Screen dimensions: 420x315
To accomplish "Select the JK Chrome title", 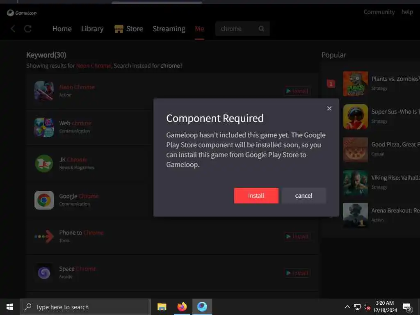I will pos(73,160).
